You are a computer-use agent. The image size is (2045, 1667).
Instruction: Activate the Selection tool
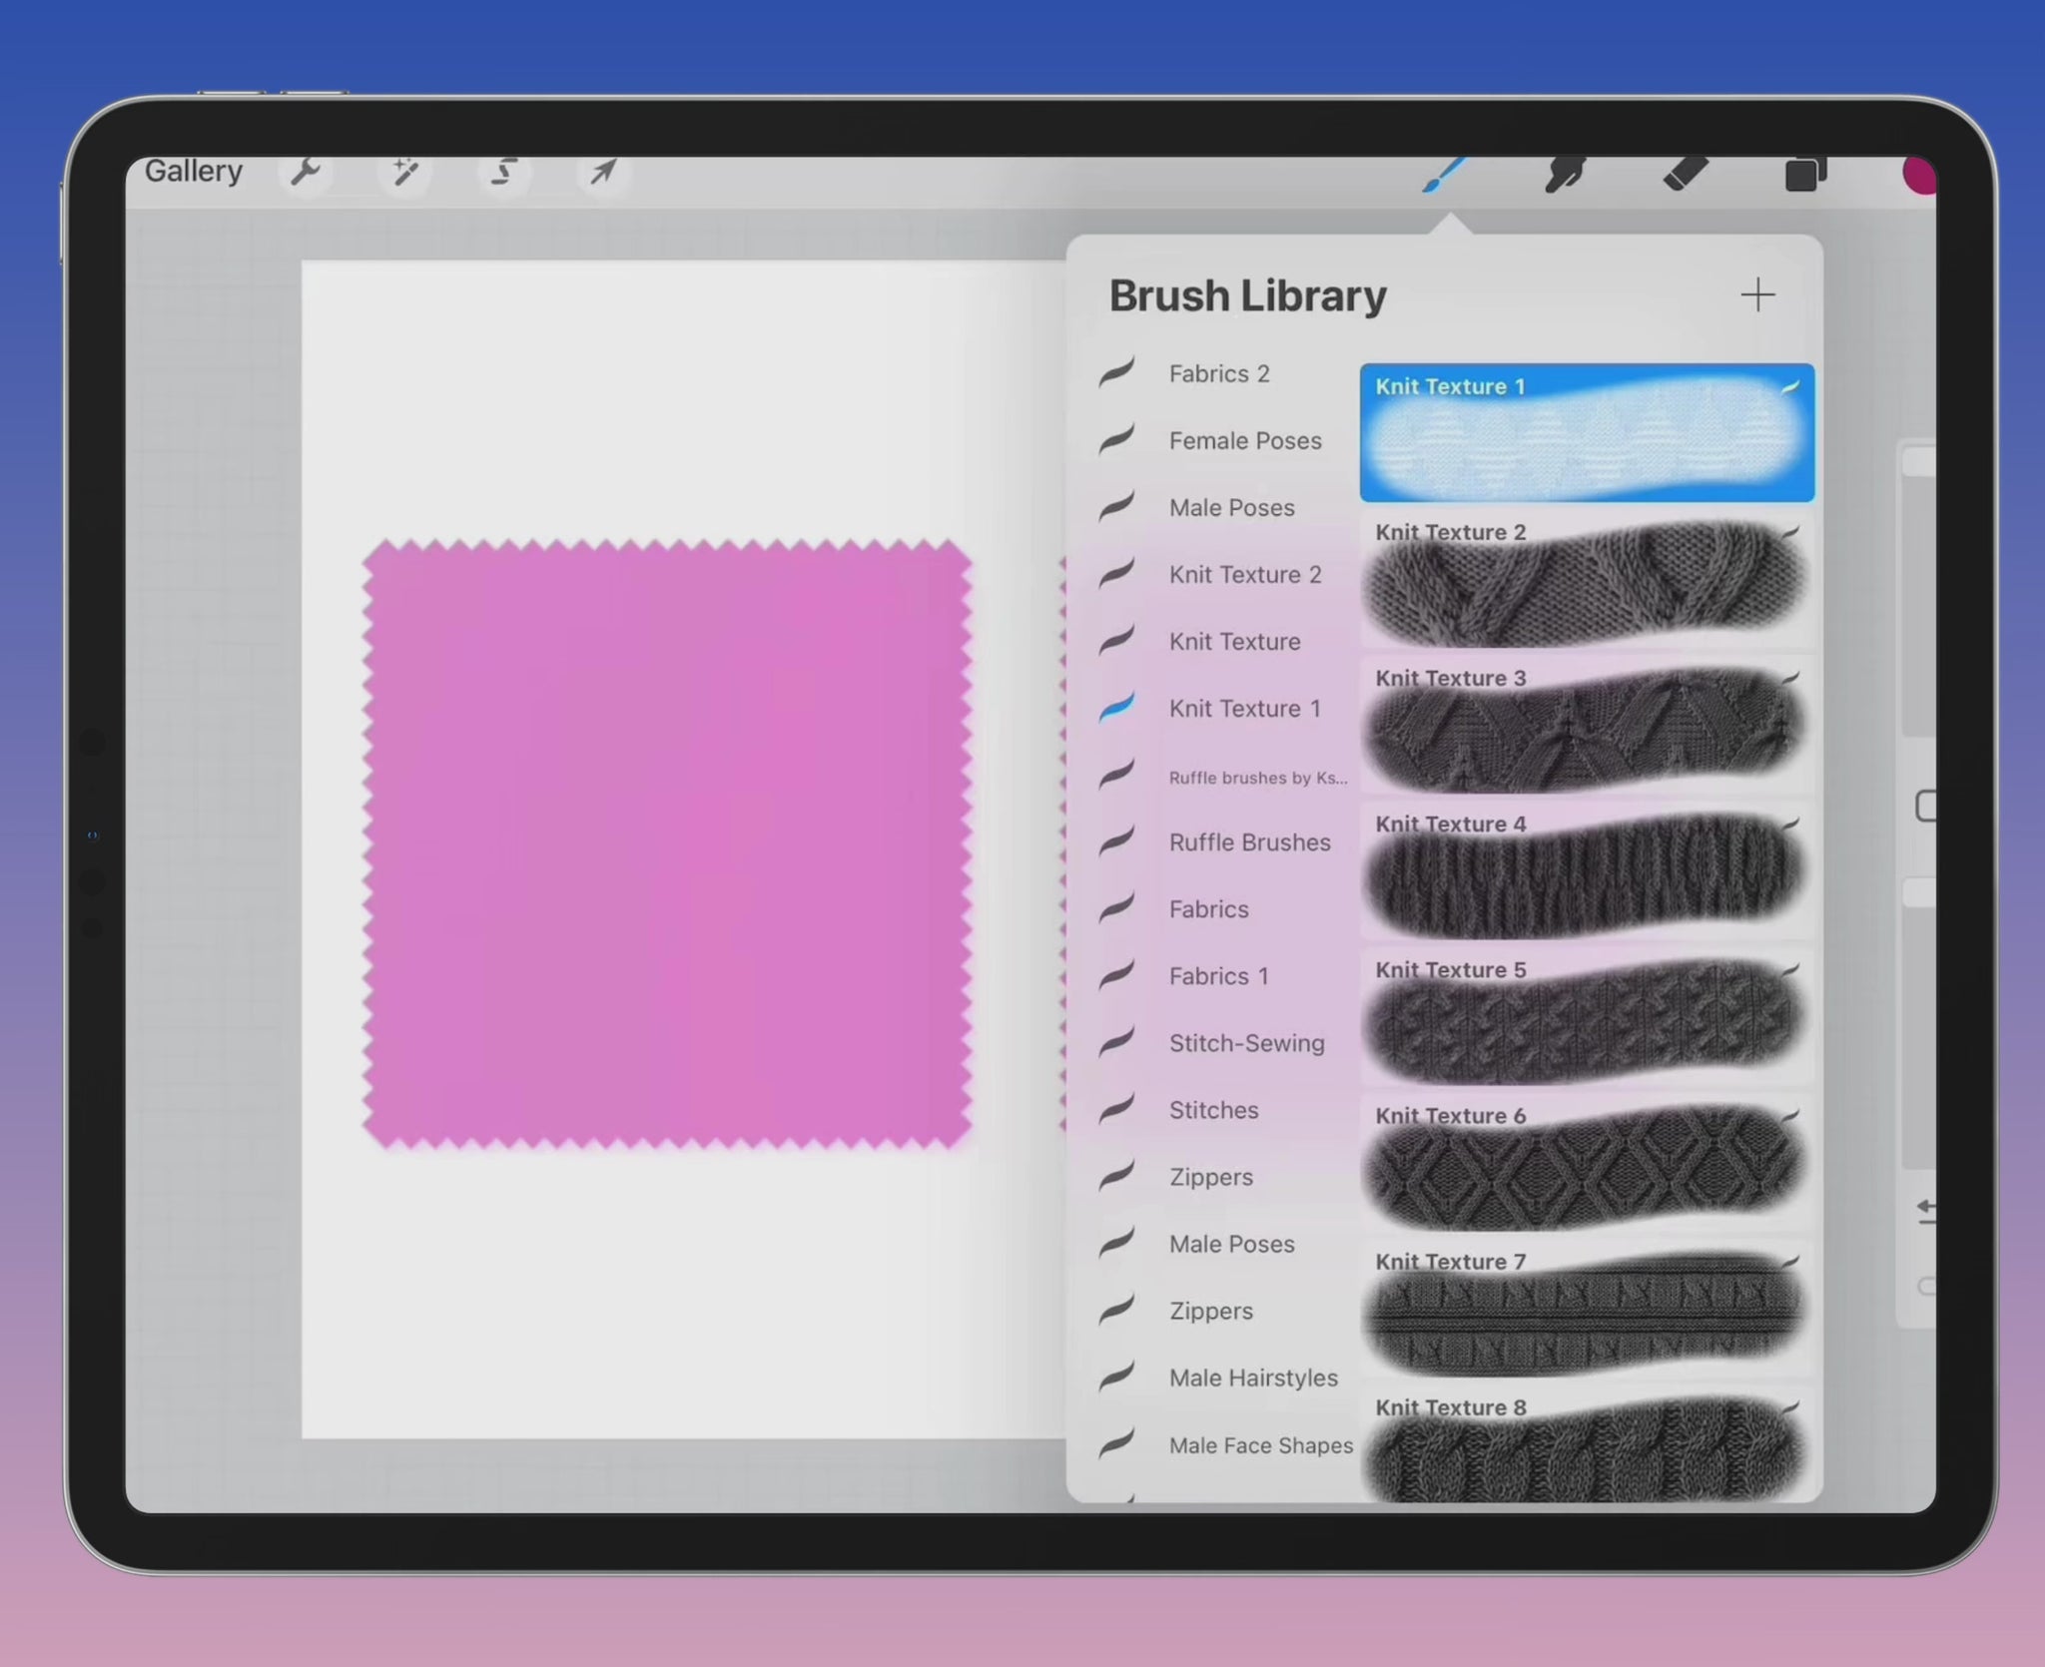point(504,171)
